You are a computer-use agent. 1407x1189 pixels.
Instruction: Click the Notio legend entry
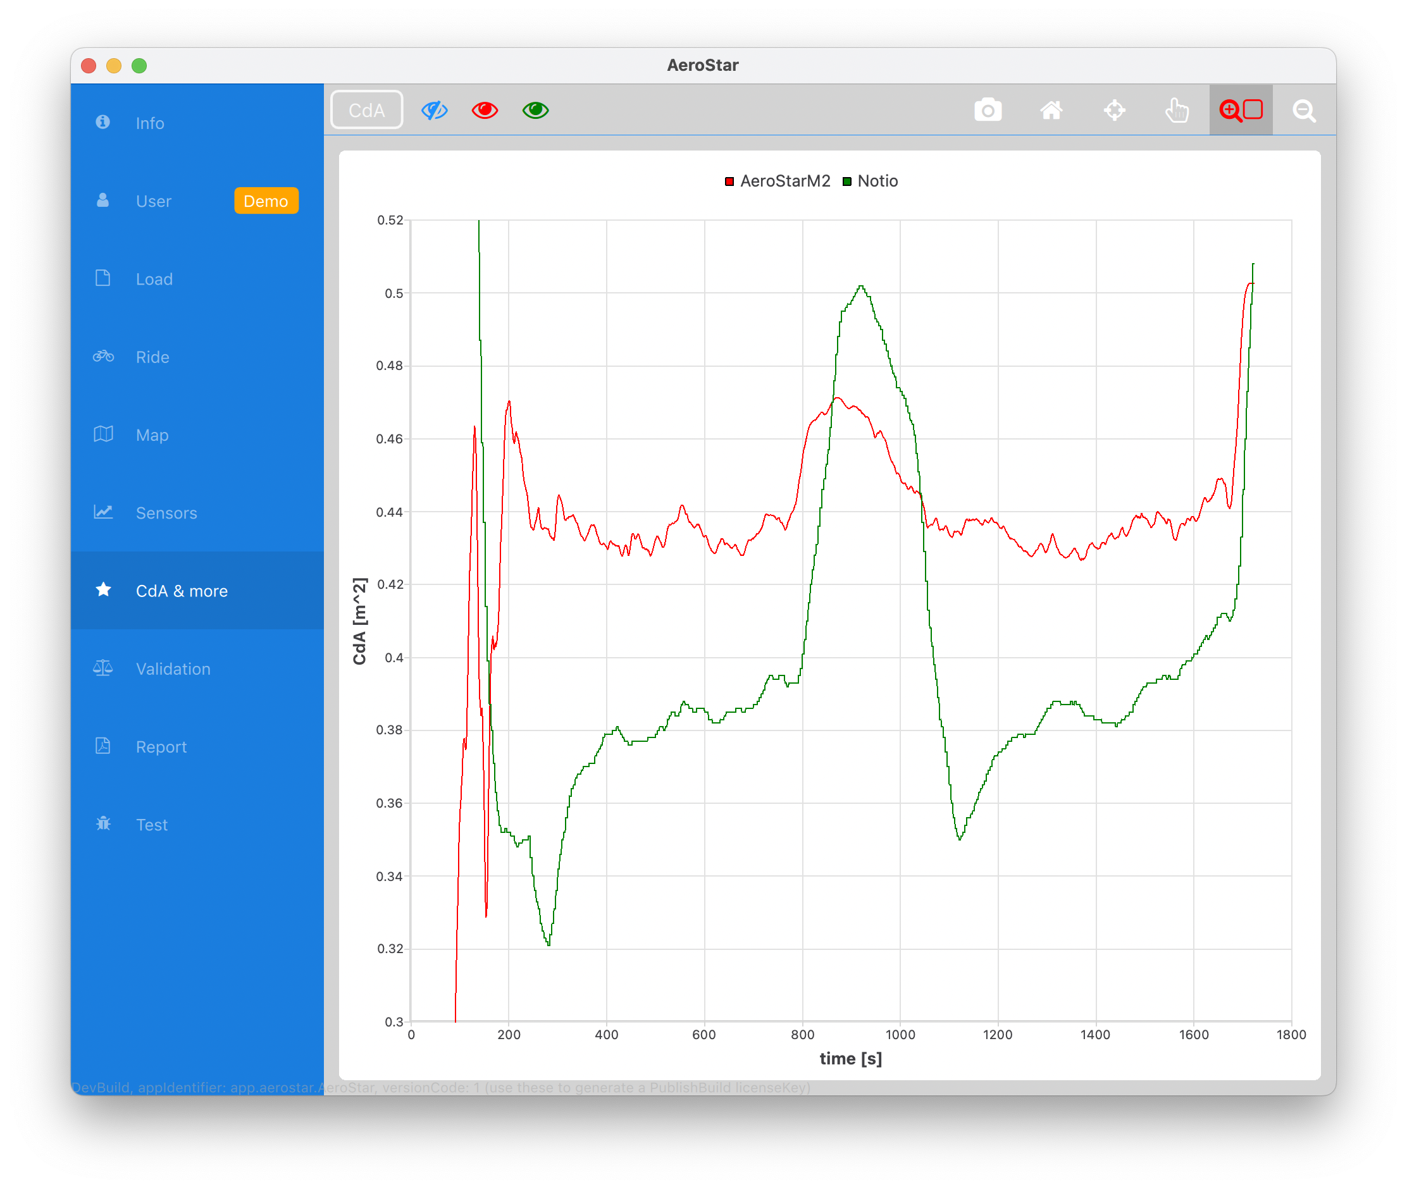point(876,182)
